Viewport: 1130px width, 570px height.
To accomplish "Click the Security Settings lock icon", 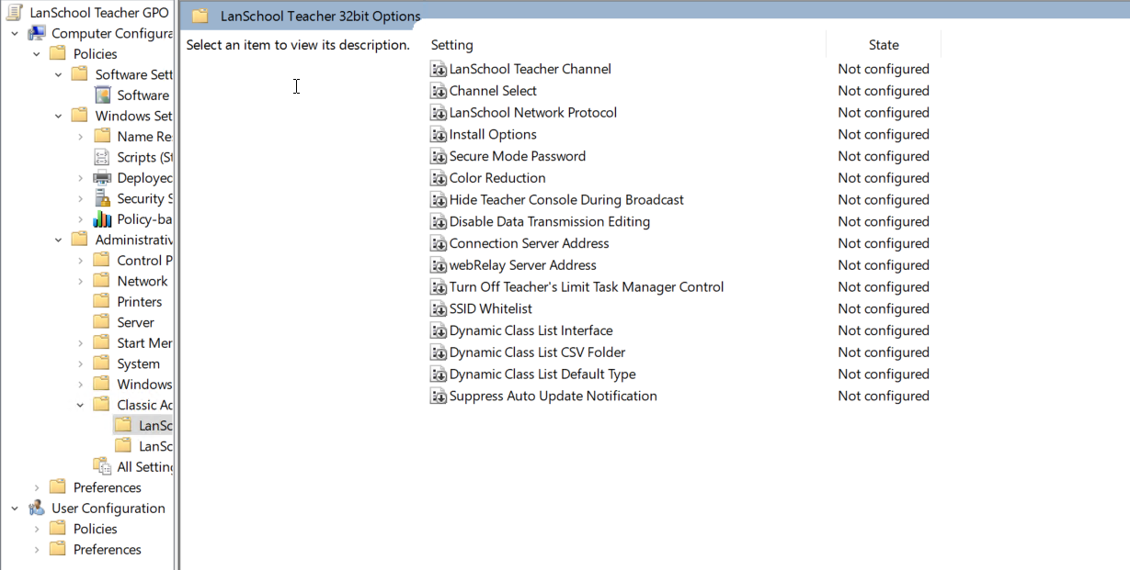I will [x=103, y=198].
